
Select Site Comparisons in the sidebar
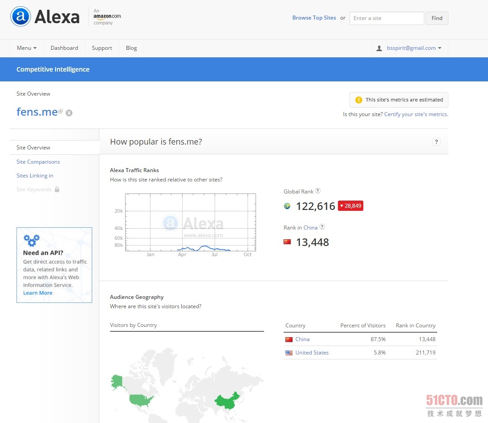click(x=38, y=162)
